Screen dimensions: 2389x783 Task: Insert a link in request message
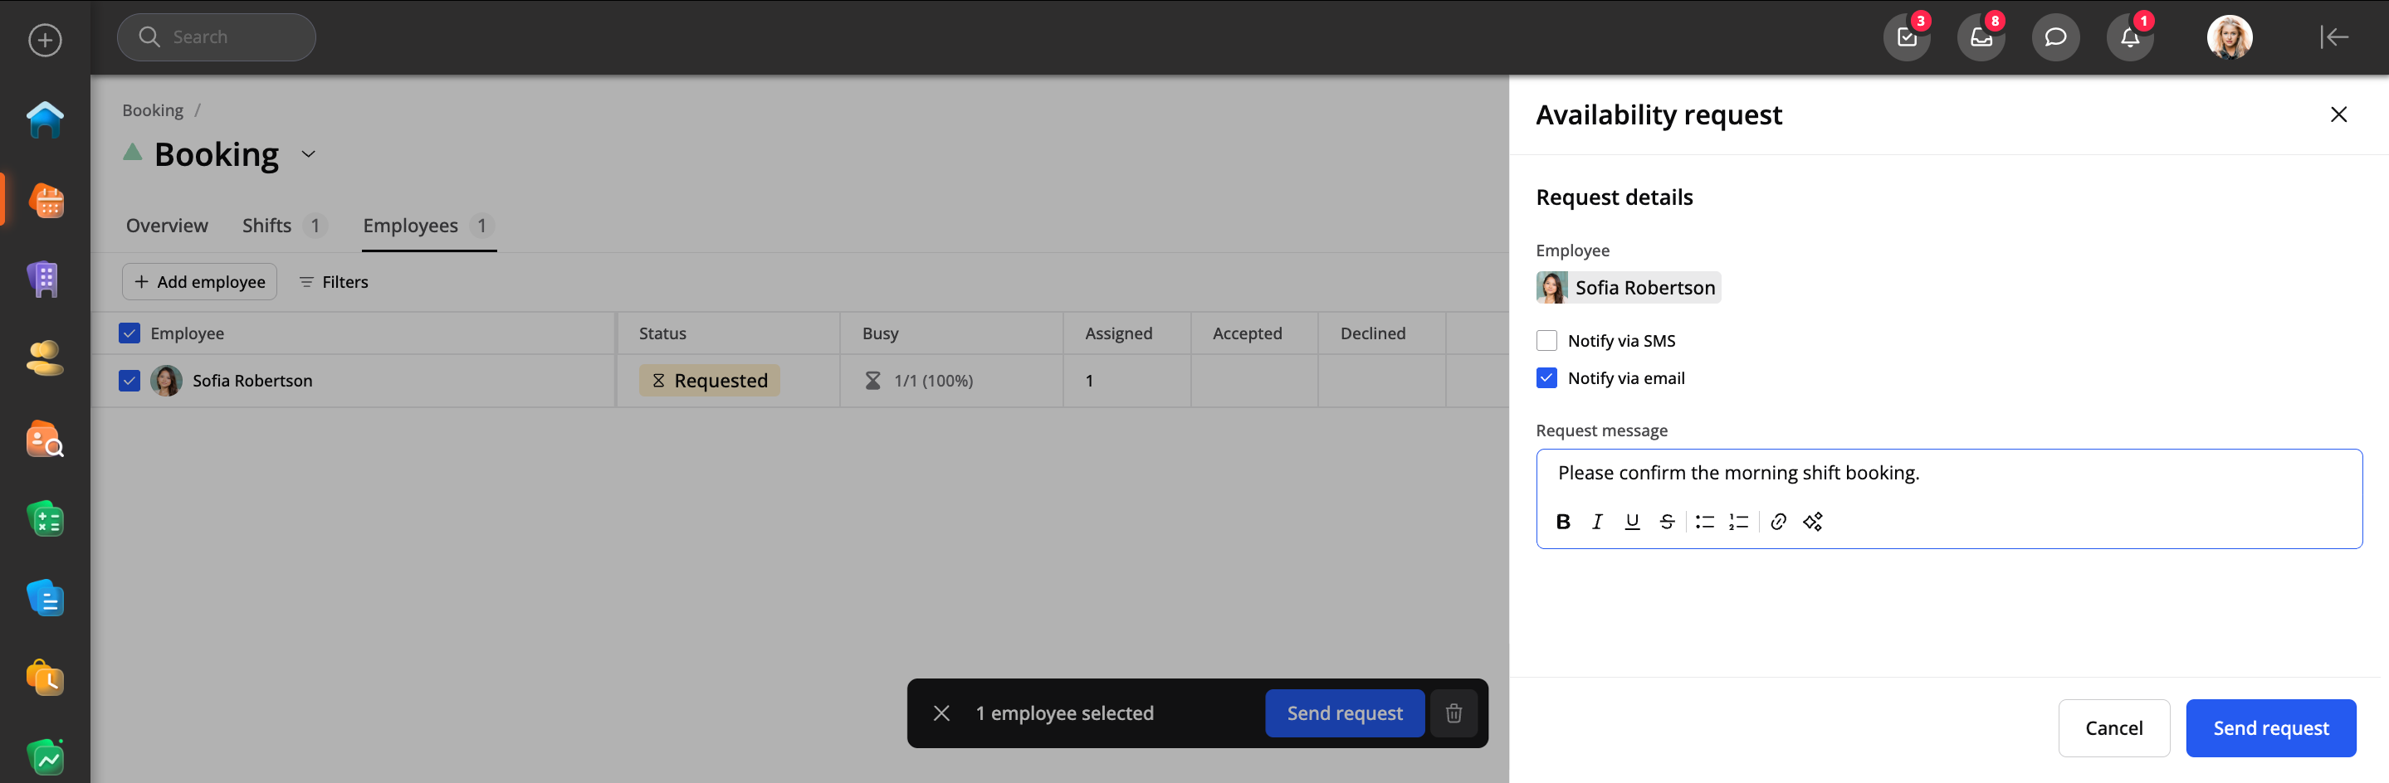1778,522
